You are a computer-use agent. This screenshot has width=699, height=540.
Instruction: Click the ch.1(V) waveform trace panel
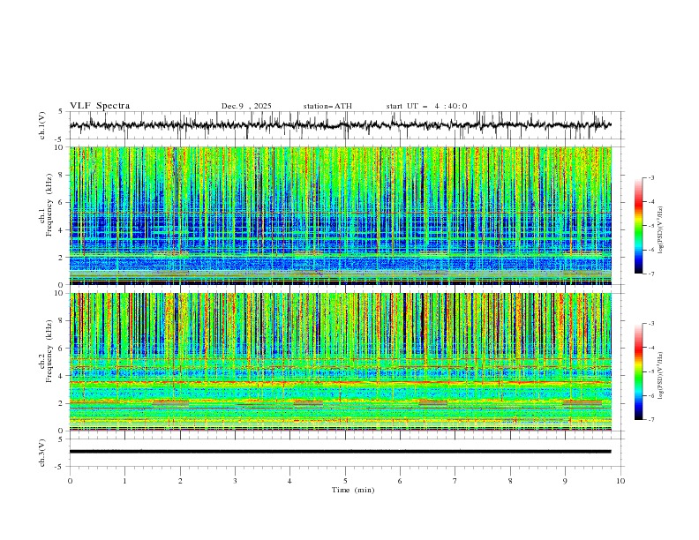[x=344, y=125]
